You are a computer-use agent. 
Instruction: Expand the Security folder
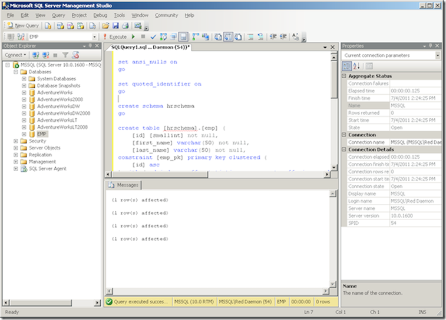click(16, 141)
